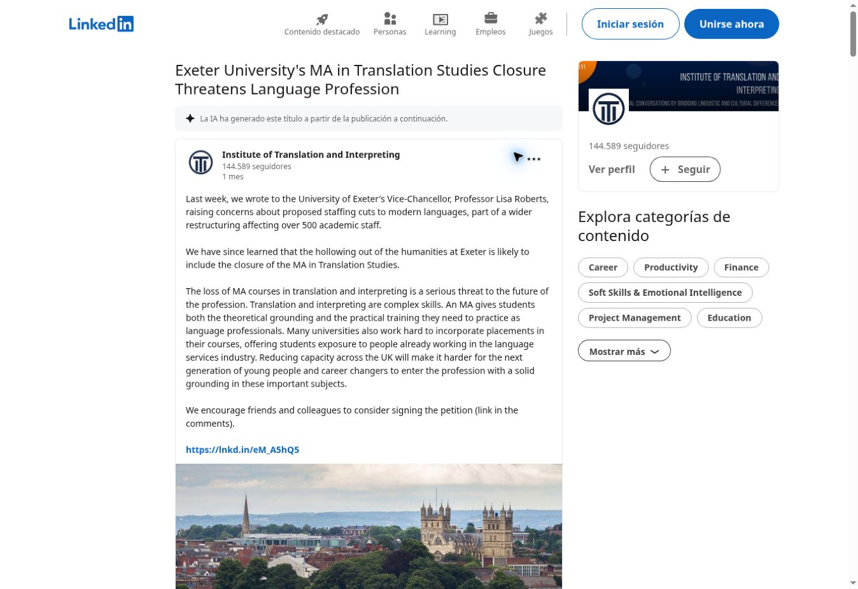
Task: Click the 'Exeter University's MA in Translation Studies' heading
Action: [x=361, y=80]
